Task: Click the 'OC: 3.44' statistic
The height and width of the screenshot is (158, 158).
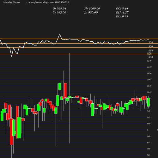Action: [x=122, y=9]
